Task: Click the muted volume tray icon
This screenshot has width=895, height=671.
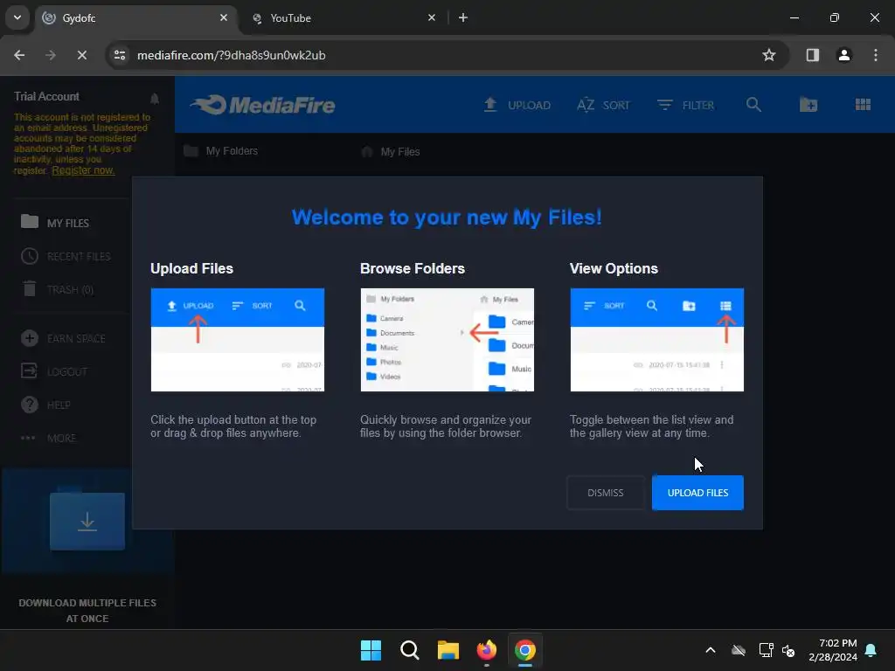Action: pos(789,650)
